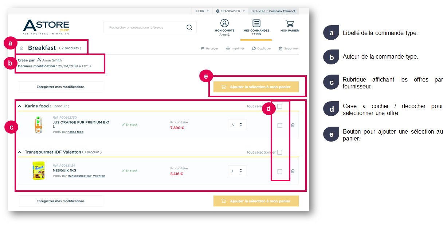
Task: Click the product search input field
Action: [146, 27]
